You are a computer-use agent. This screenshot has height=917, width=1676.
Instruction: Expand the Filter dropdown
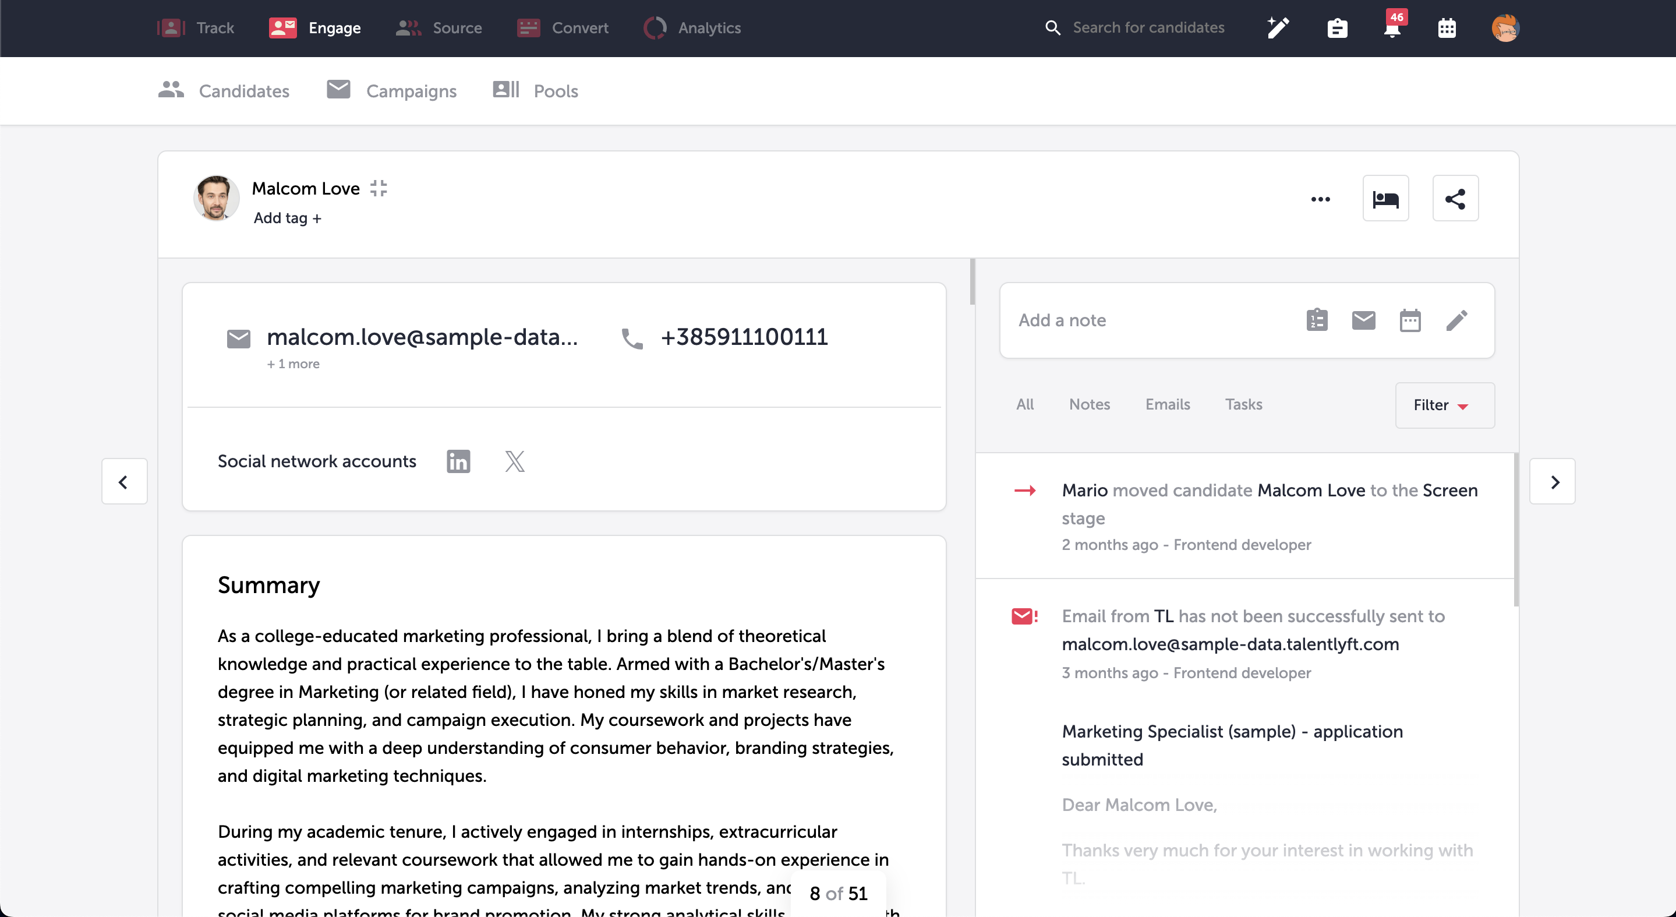pyautogui.click(x=1444, y=405)
